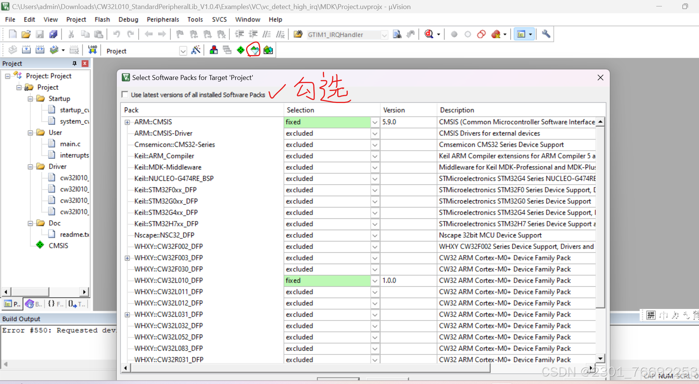The width and height of the screenshot is (699, 384).
Task: Click the Error #550 line in Build Output
Action: click(x=59, y=330)
